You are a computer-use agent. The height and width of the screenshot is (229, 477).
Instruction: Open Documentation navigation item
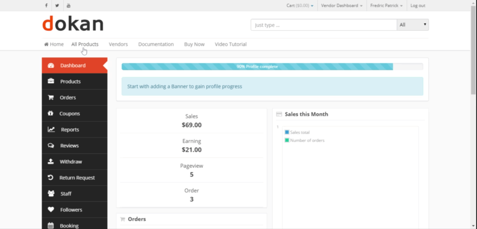(156, 44)
